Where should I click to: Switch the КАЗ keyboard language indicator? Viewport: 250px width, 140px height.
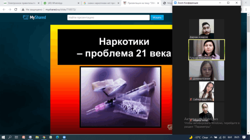pos(230,137)
